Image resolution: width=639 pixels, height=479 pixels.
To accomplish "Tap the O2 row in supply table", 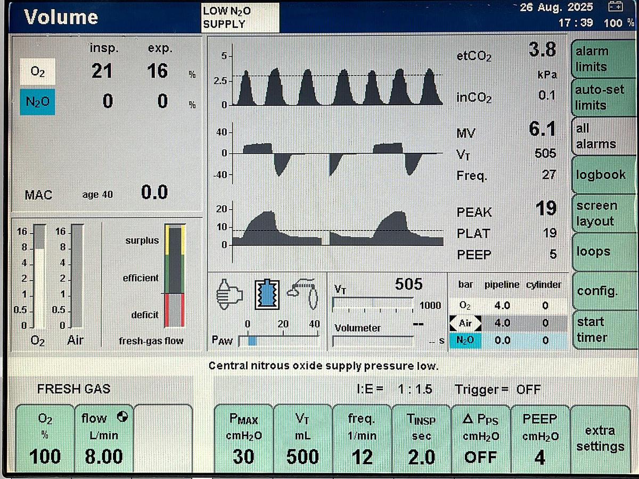I will (x=508, y=305).
